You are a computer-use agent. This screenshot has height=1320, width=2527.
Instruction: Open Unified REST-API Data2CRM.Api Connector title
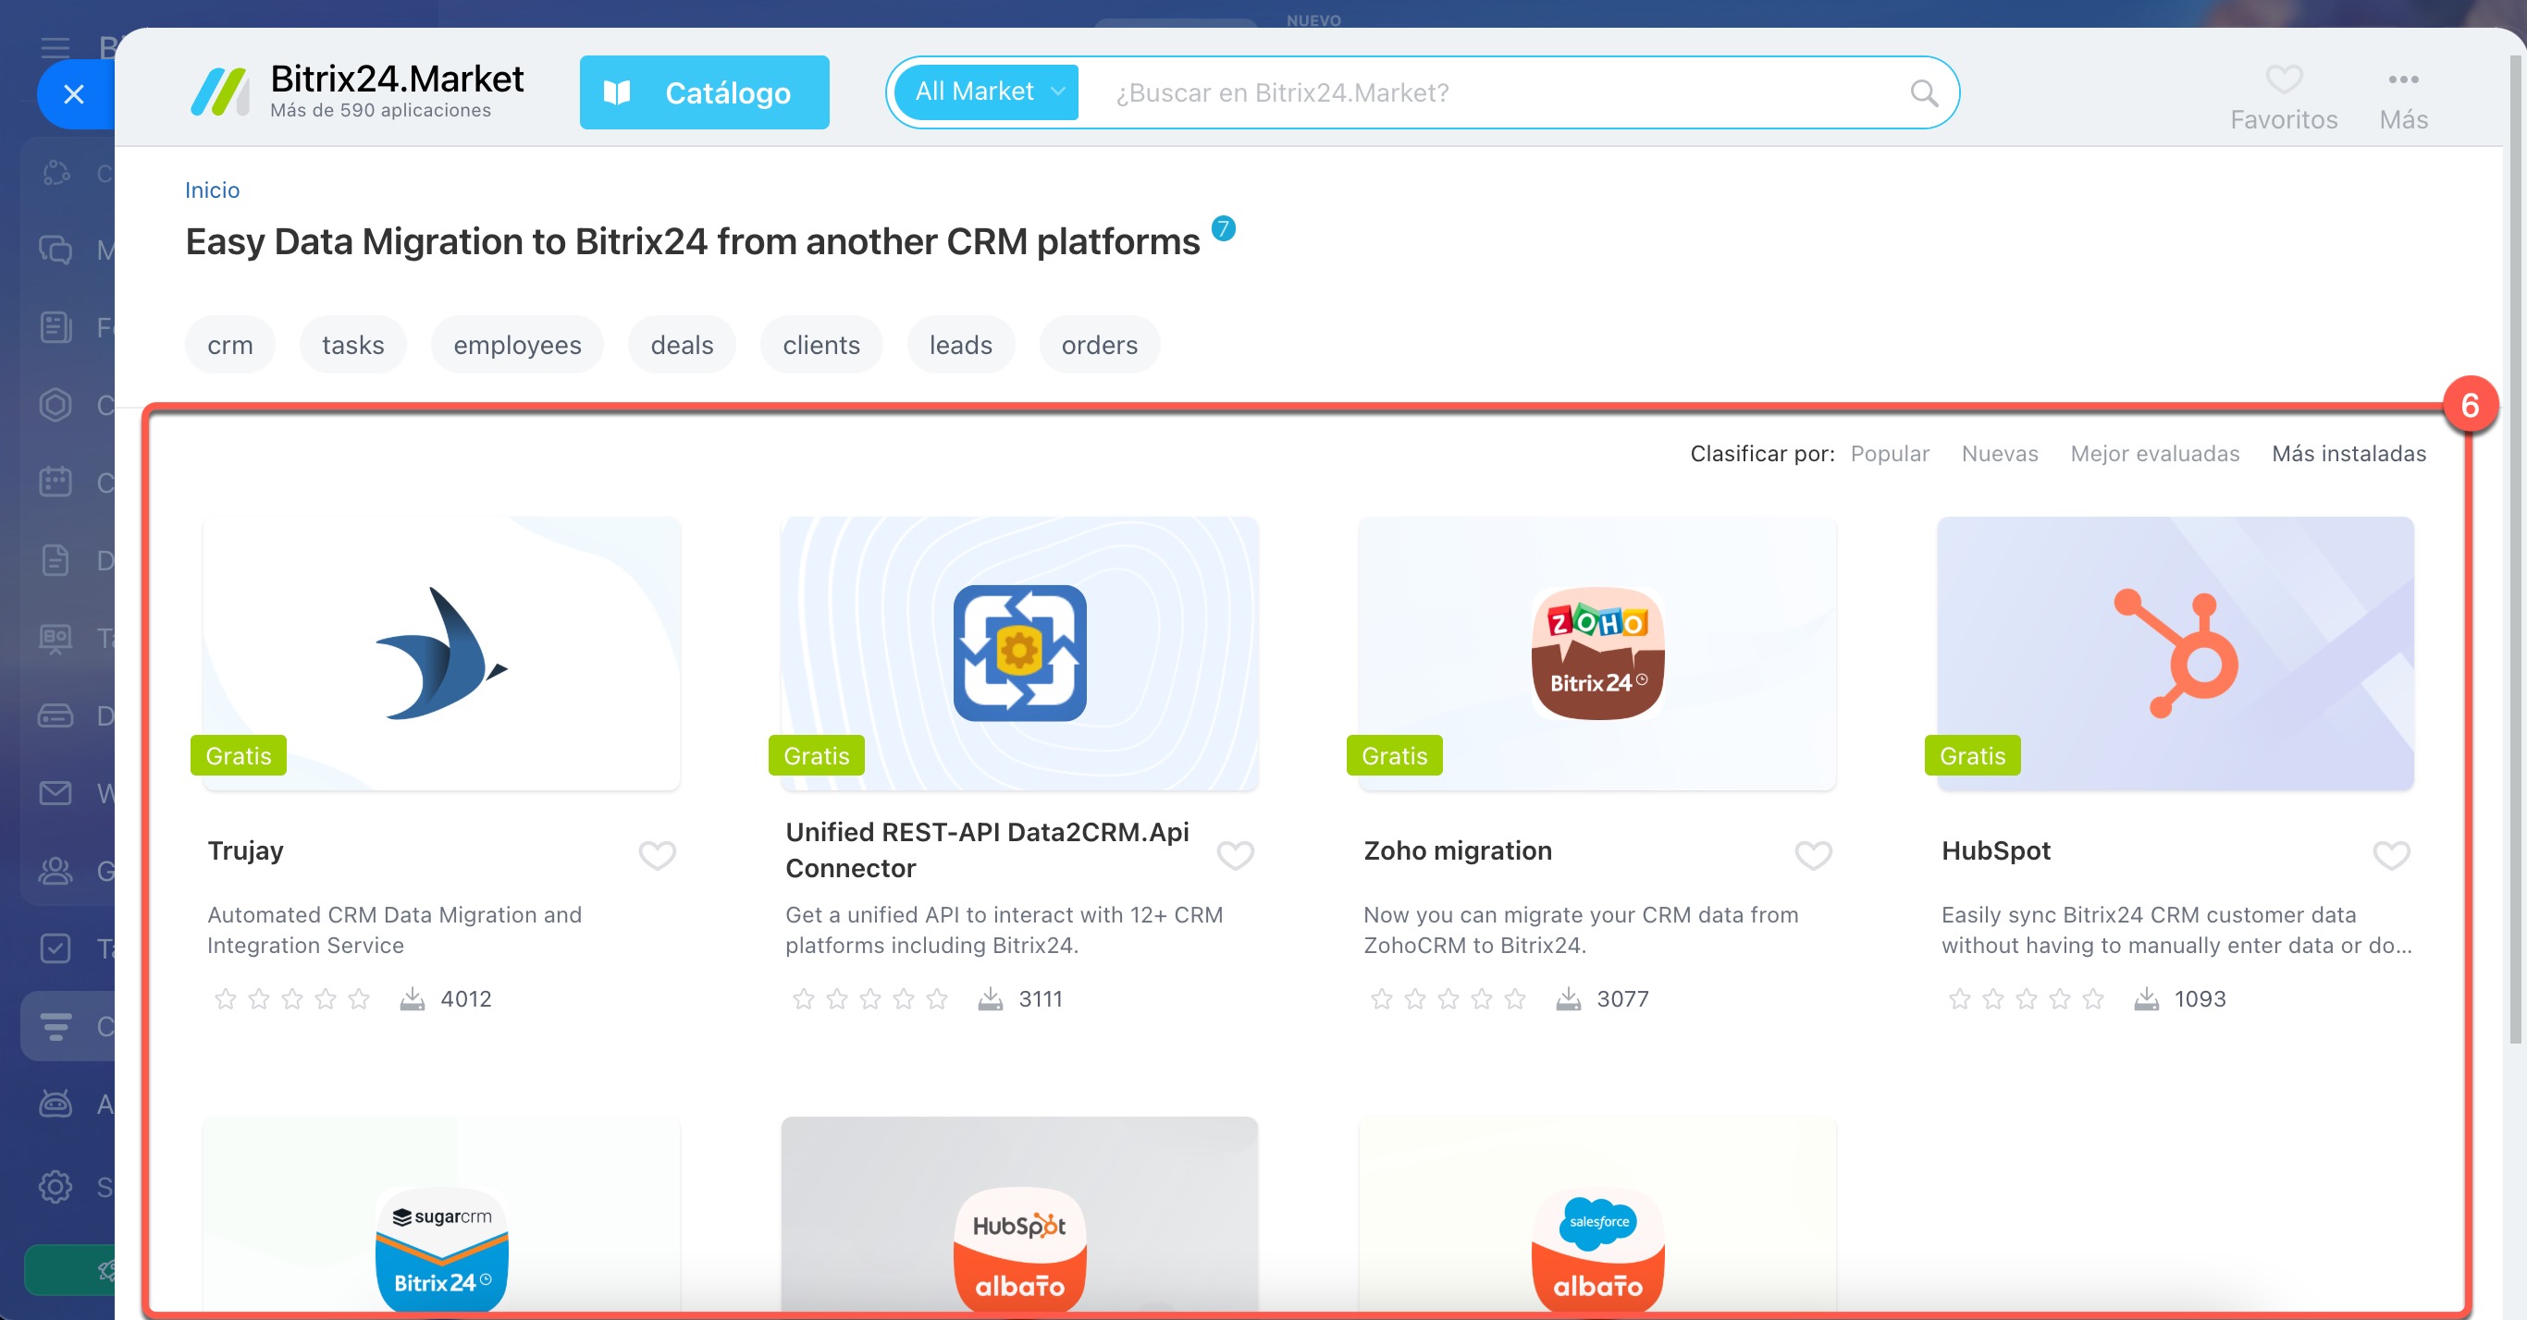click(x=987, y=850)
